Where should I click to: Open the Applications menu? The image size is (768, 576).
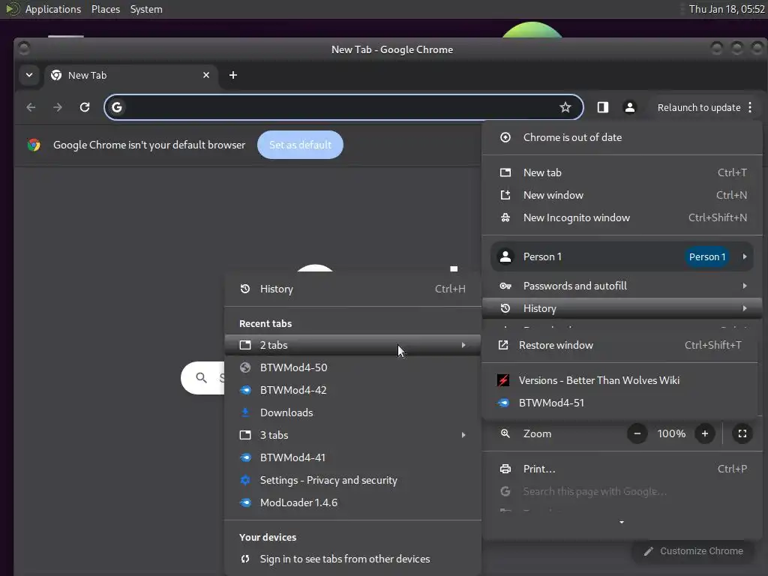(x=53, y=9)
